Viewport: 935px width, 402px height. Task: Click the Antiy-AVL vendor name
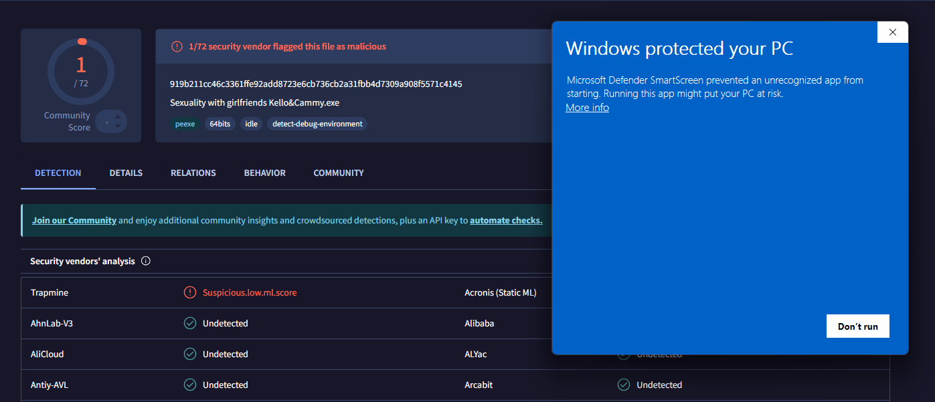pos(51,385)
